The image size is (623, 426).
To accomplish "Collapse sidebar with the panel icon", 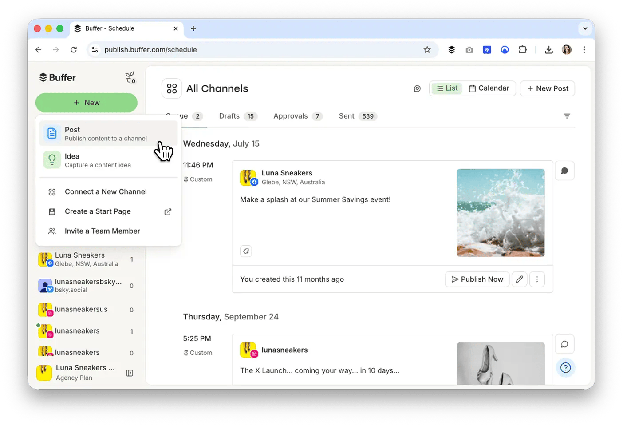I will click(130, 373).
